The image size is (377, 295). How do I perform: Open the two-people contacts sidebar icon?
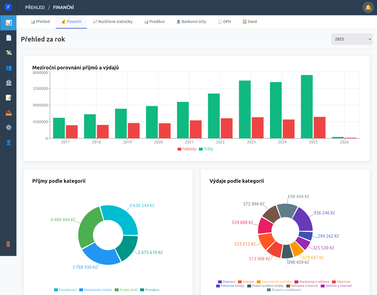click(x=8, y=68)
